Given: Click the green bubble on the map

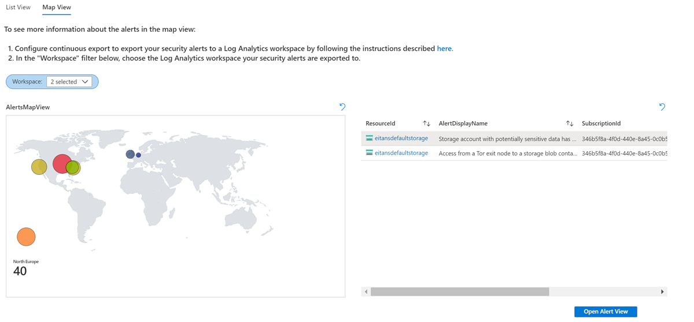Looking at the screenshot, I should click(x=72, y=167).
